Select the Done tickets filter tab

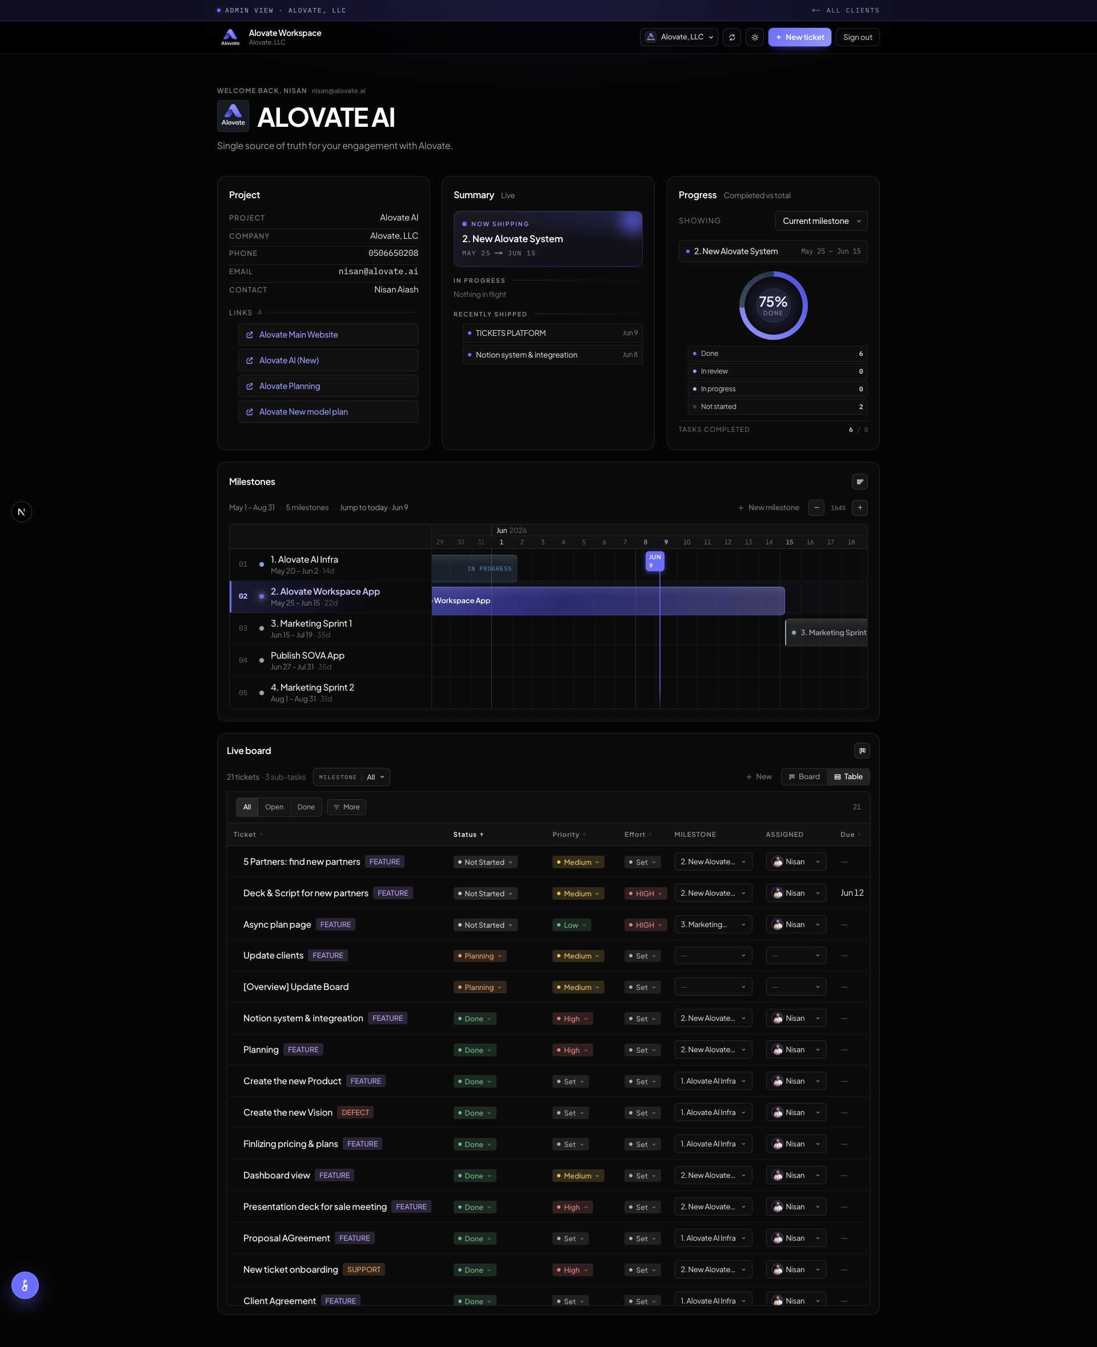(306, 807)
